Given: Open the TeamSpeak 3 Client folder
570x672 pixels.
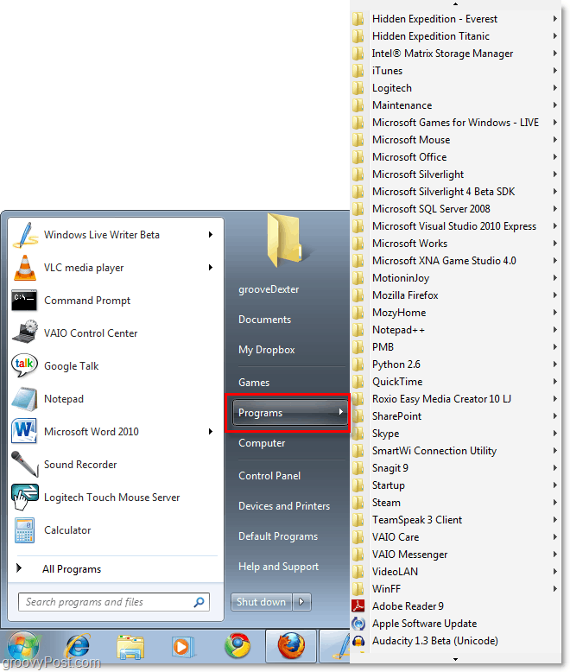Looking at the screenshot, I should (456, 520).
